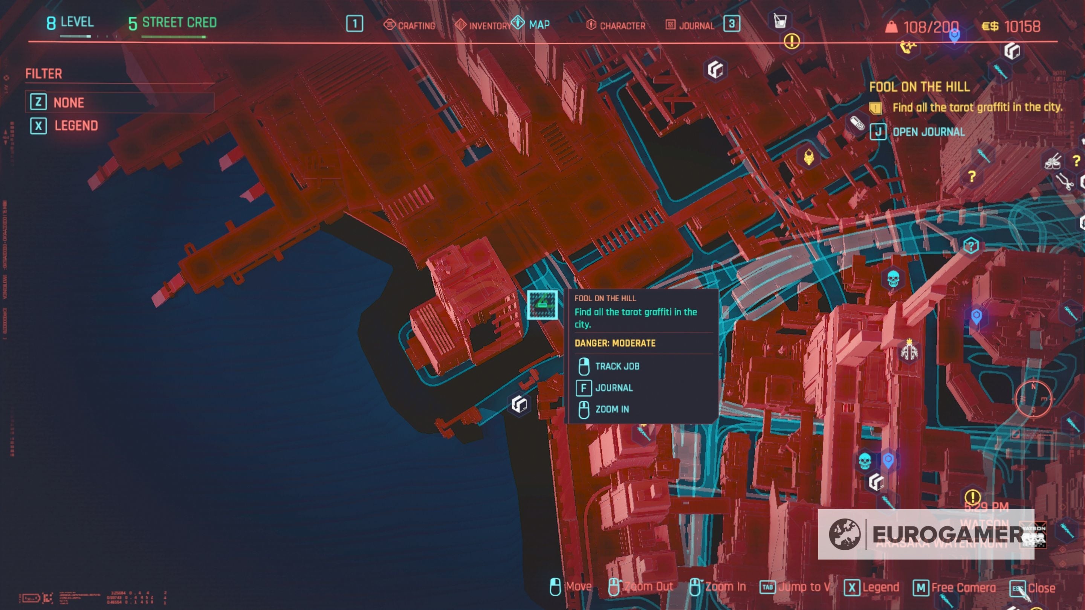
Task: Open the Crafting tab
Action: pyautogui.click(x=410, y=25)
